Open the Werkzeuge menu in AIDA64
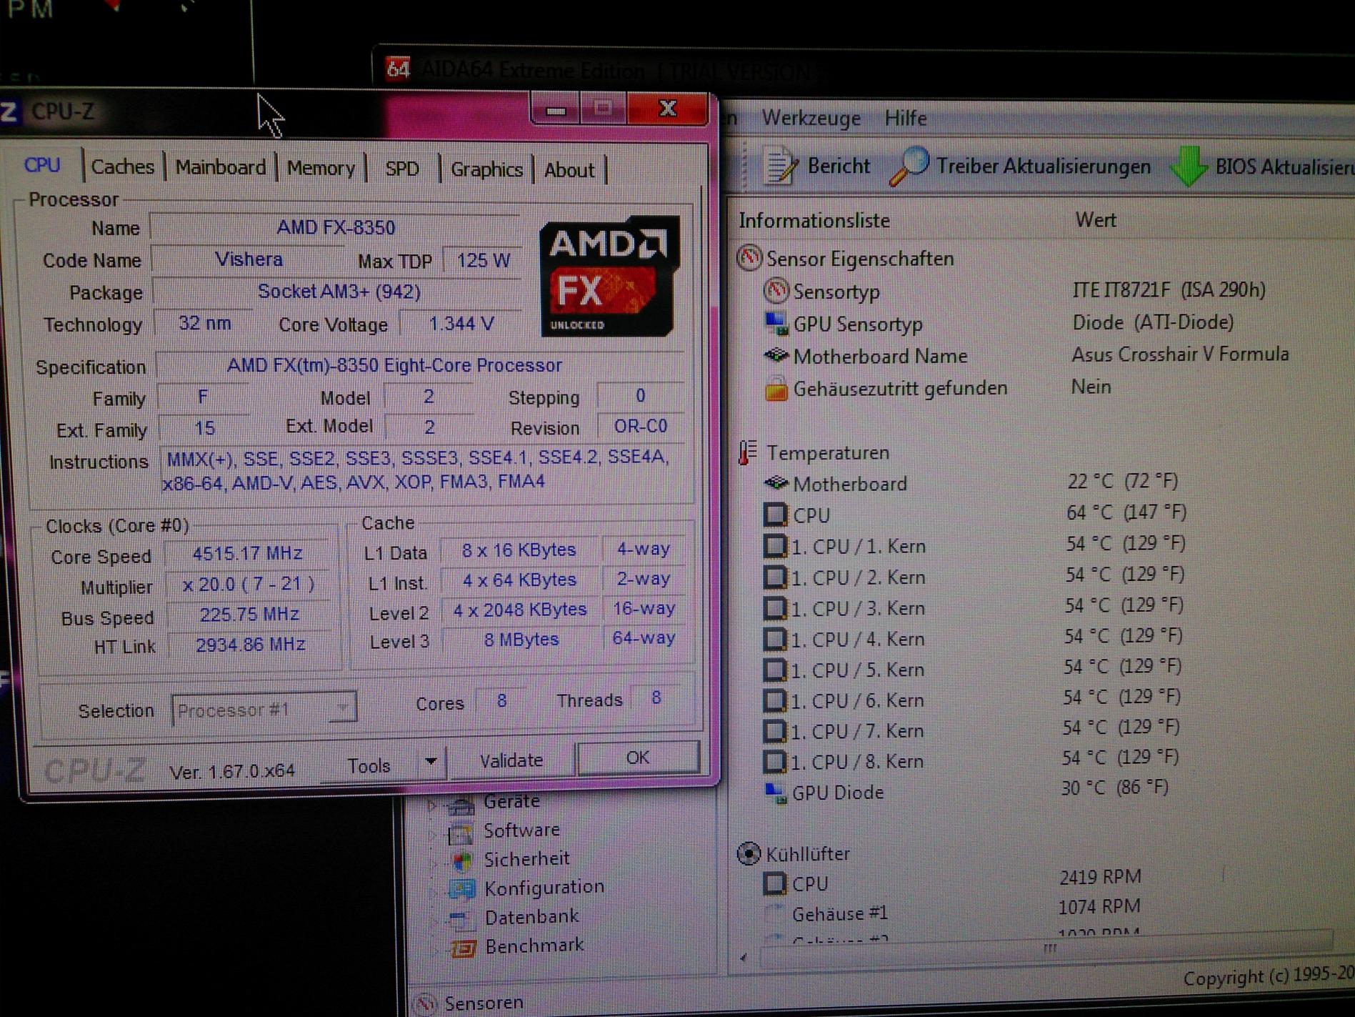 tap(811, 118)
